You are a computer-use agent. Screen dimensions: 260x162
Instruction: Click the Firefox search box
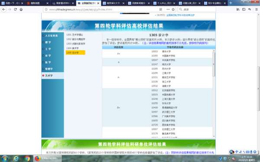point(197,10)
